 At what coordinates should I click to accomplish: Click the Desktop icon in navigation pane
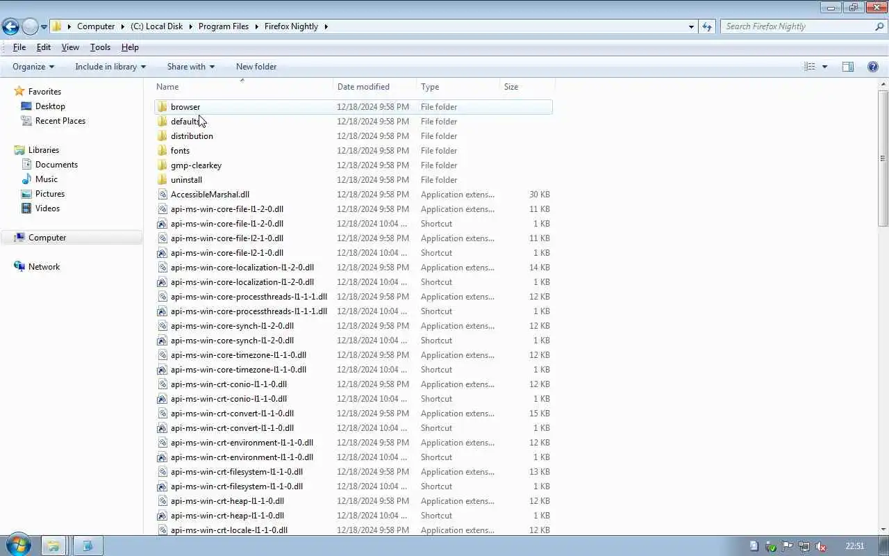26,106
